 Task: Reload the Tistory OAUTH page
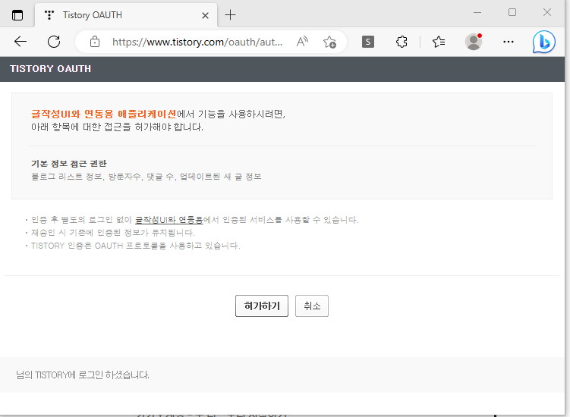(x=54, y=42)
